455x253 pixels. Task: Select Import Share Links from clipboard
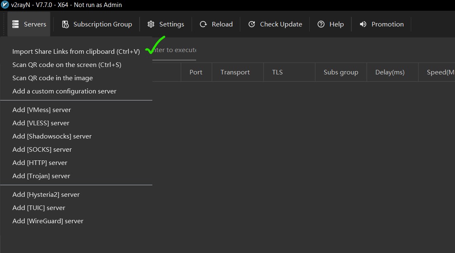point(76,52)
